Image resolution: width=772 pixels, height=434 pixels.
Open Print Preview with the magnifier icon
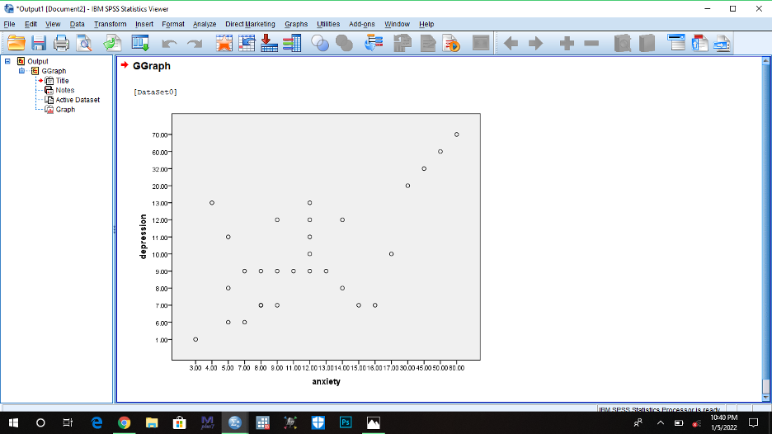(84, 44)
